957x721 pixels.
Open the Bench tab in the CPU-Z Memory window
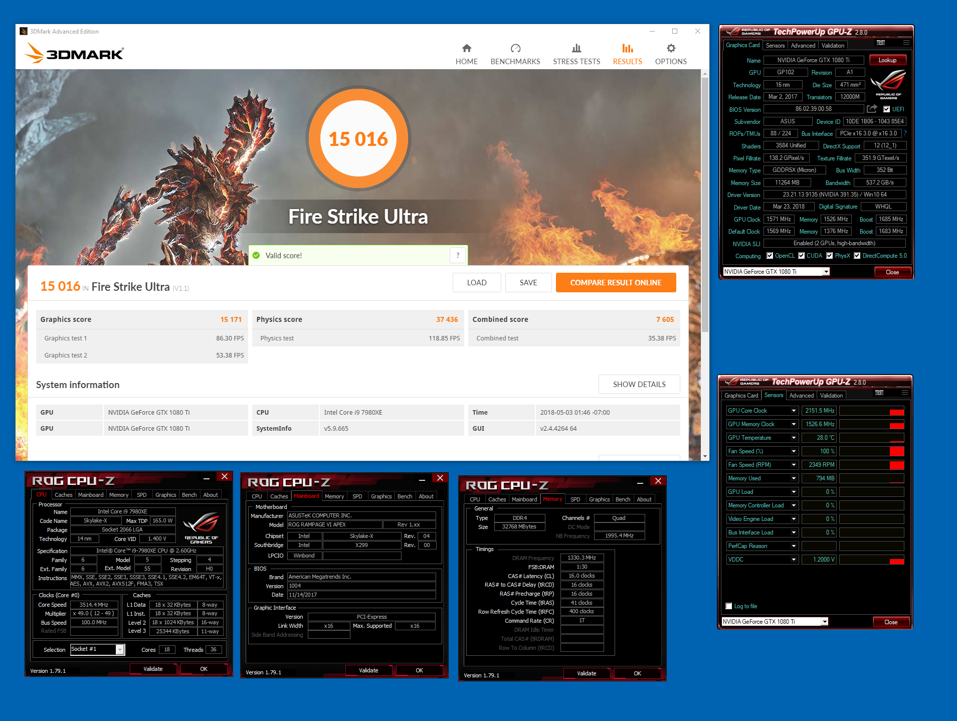(623, 499)
